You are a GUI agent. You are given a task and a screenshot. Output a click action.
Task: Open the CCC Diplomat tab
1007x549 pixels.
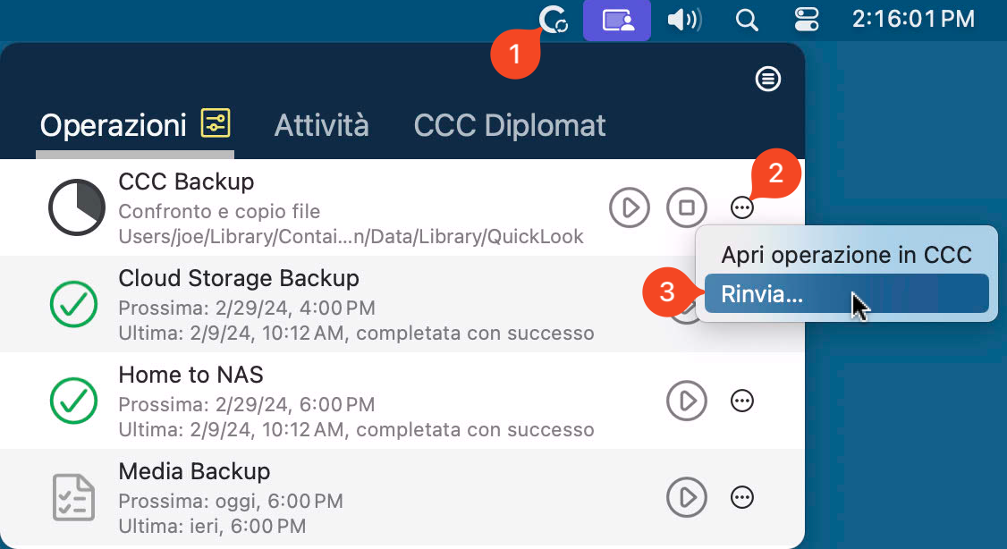[510, 125]
